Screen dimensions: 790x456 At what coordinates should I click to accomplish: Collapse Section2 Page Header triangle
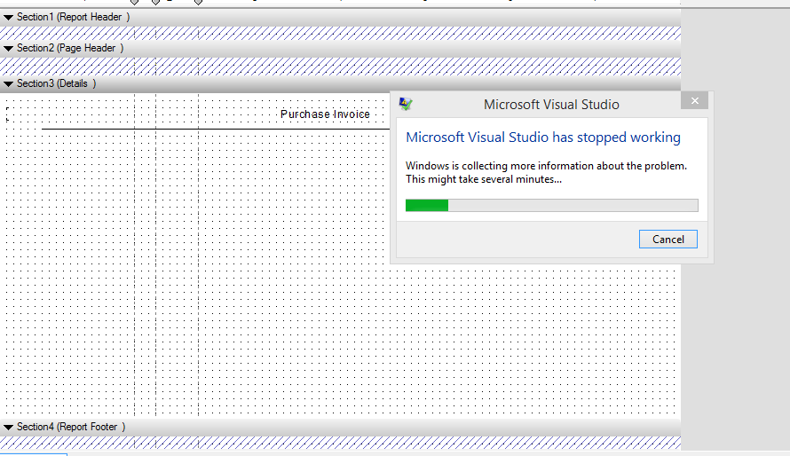pyautogui.click(x=8, y=49)
